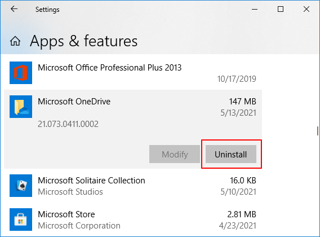Click the Settings window title
Viewport: 320px width, 237px height.
(47, 10)
